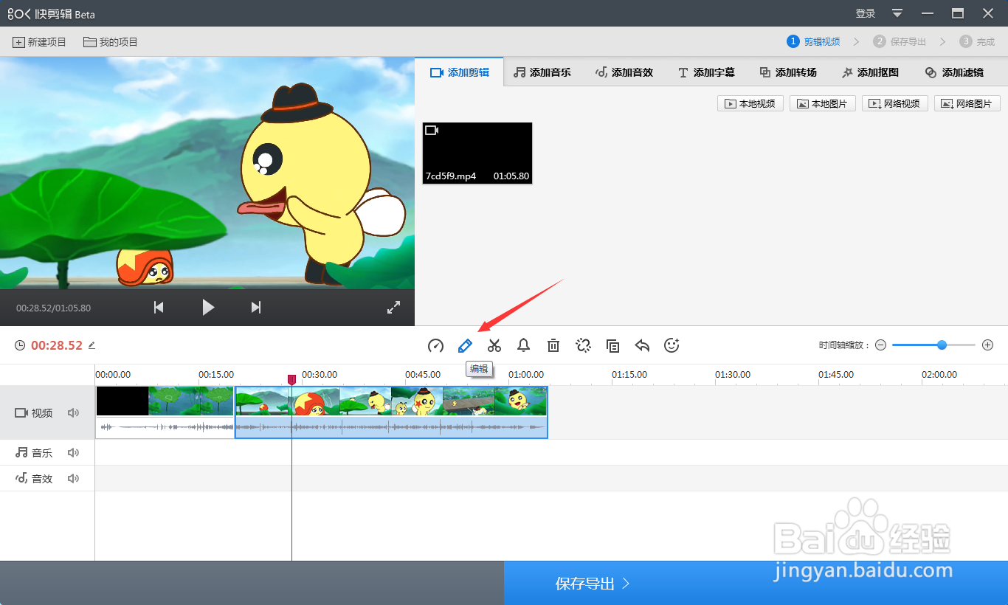Image resolution: width=1008 pixels, height=605 pixels.
Task: Undo with the curved arrow icon
Action: 642,345
